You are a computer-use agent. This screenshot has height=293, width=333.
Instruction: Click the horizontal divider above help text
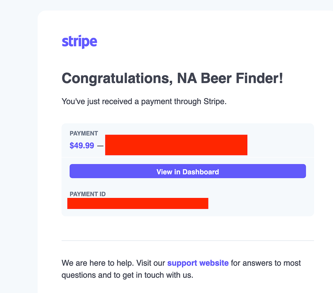[188, 241]
